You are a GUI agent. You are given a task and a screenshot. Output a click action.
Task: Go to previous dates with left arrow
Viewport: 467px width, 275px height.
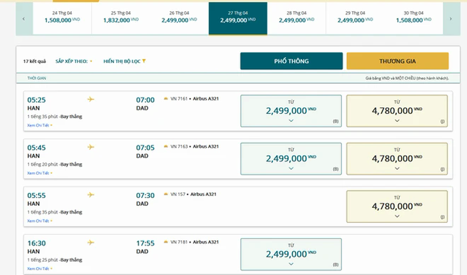coord(24,19)
